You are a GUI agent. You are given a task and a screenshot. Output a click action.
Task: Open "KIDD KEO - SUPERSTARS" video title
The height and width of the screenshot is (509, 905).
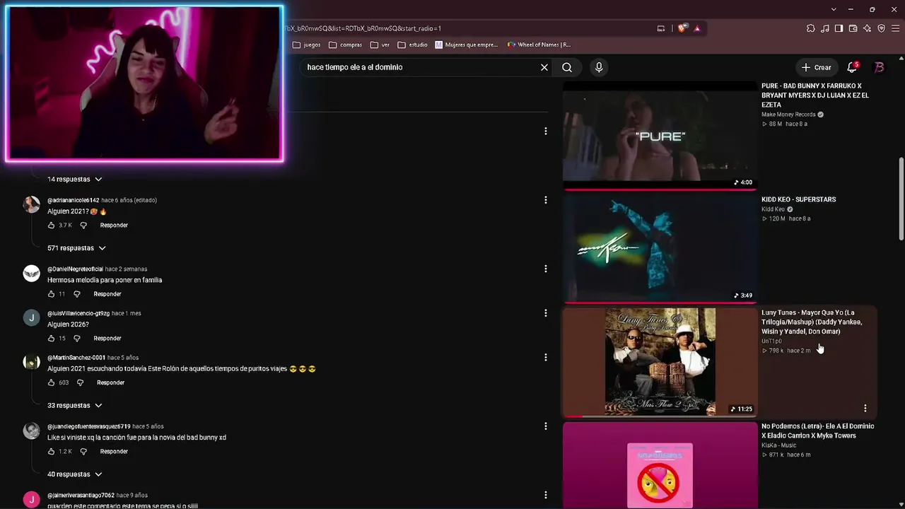click(x=799, y=199)
